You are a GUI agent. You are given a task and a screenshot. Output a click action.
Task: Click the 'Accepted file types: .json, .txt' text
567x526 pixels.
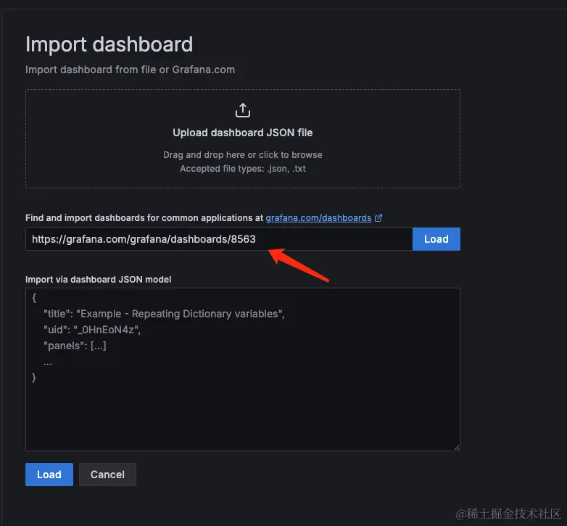(243, 169)
